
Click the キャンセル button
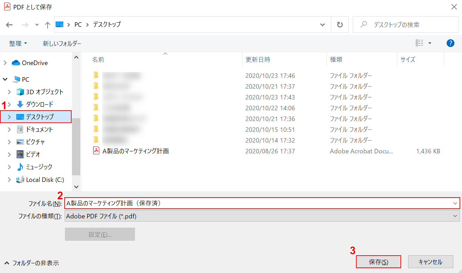click(x=430, y=262)
